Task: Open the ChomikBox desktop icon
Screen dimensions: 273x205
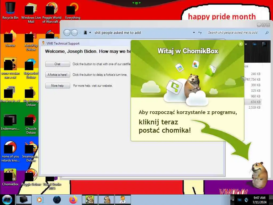Action: (10, 177)
